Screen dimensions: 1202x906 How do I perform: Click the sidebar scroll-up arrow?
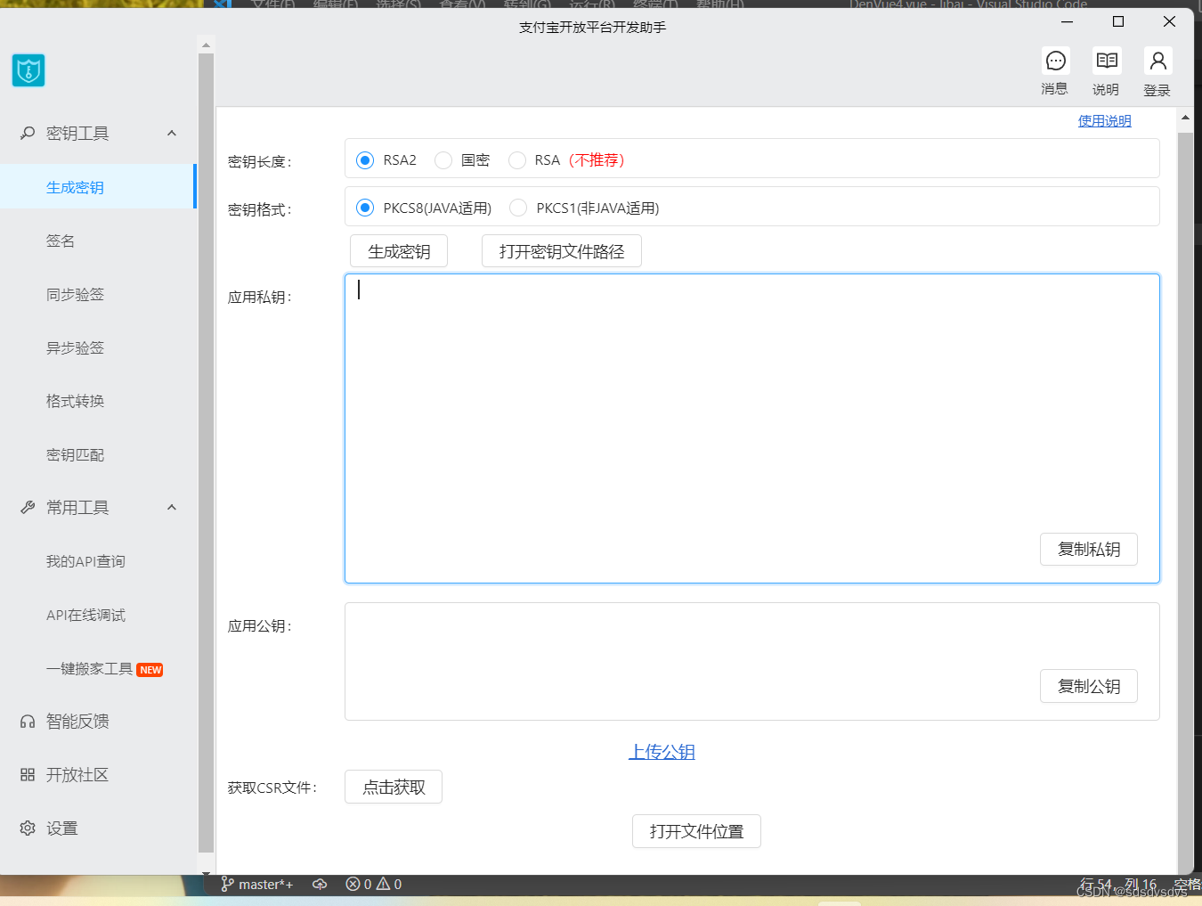pos(206,45)
